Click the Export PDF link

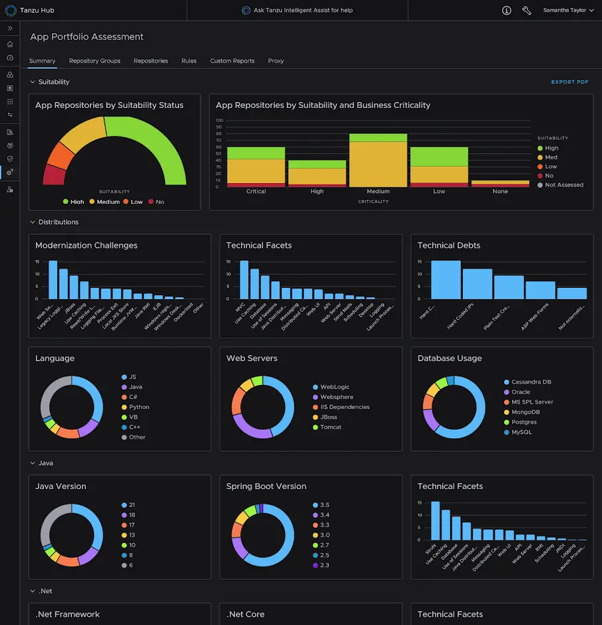[x=569, y=82]
